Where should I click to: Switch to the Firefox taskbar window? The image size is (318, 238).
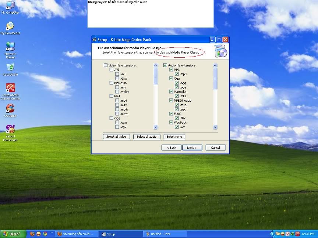click(x=77, y=234)
